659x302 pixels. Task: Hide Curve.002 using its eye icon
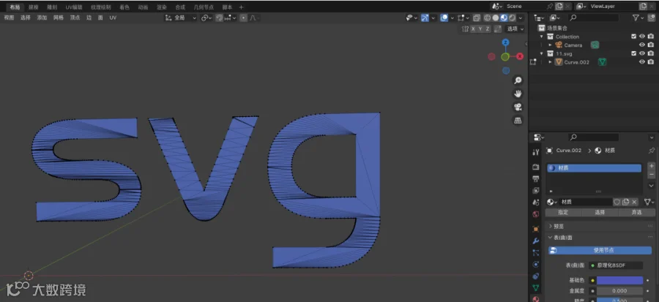(641, 62)
